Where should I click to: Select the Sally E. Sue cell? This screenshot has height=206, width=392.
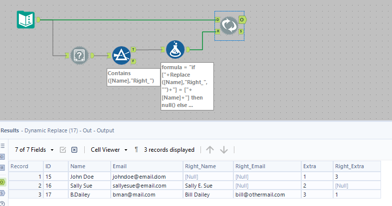pos(208,186)
